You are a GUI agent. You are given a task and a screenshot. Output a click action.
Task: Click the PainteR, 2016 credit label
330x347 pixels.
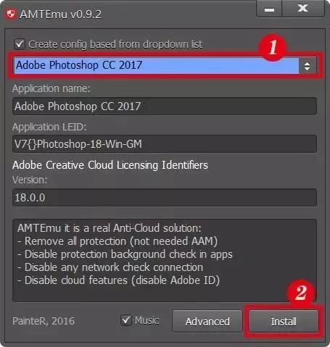click(x=44, y=321)
